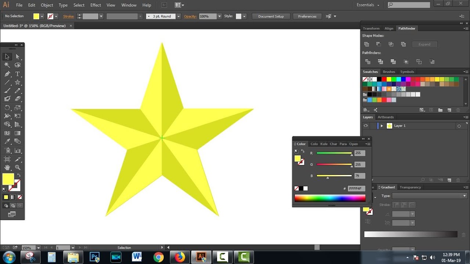Viewport: 470px width, 264px height.
Task: Open the Essentials workspace dropdown
Action: coord(368,5)
